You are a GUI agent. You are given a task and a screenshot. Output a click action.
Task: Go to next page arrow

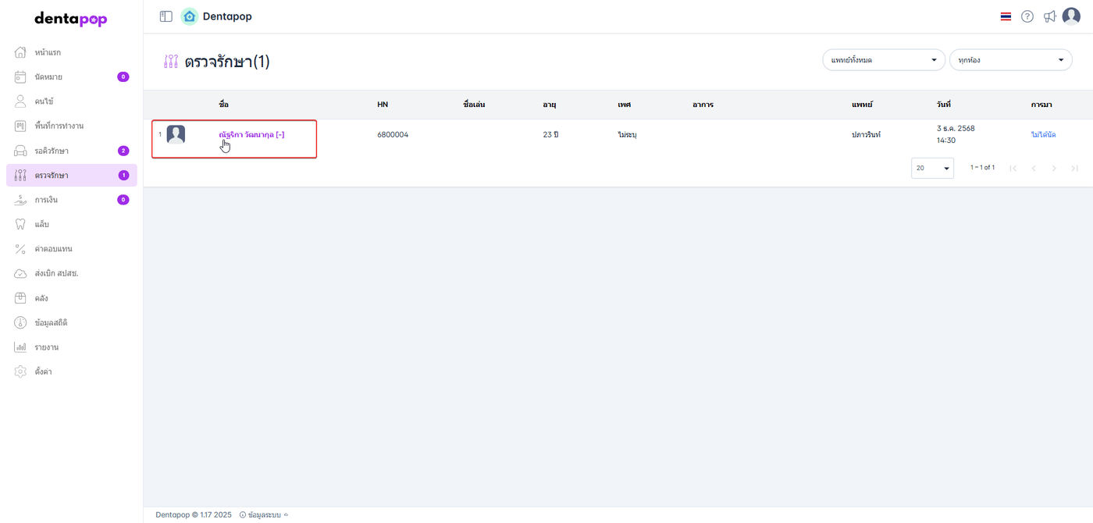[1054, 168]
